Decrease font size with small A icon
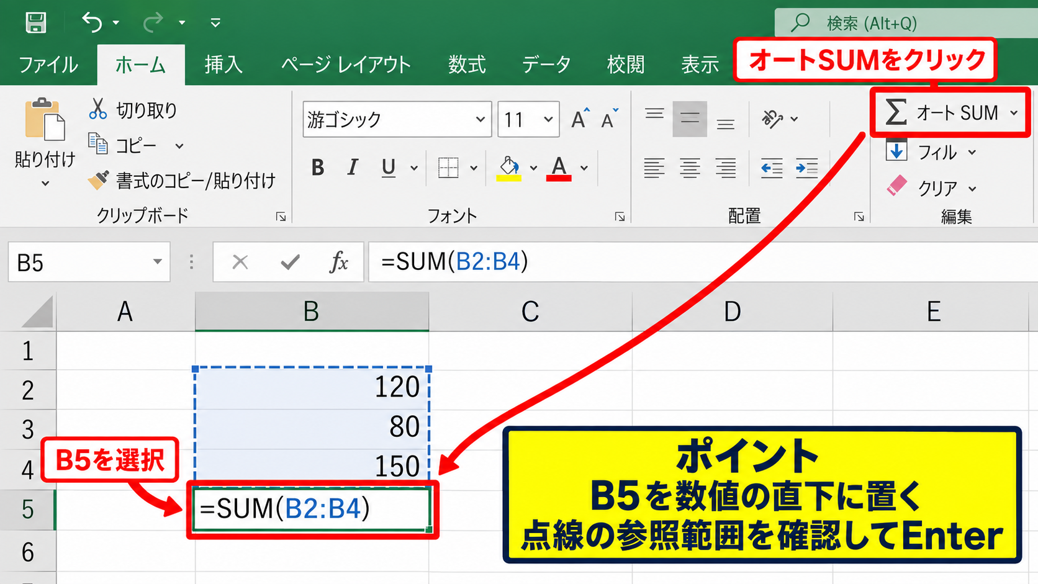The width and height of the screenshot is (1038, 584). (610, 118)
